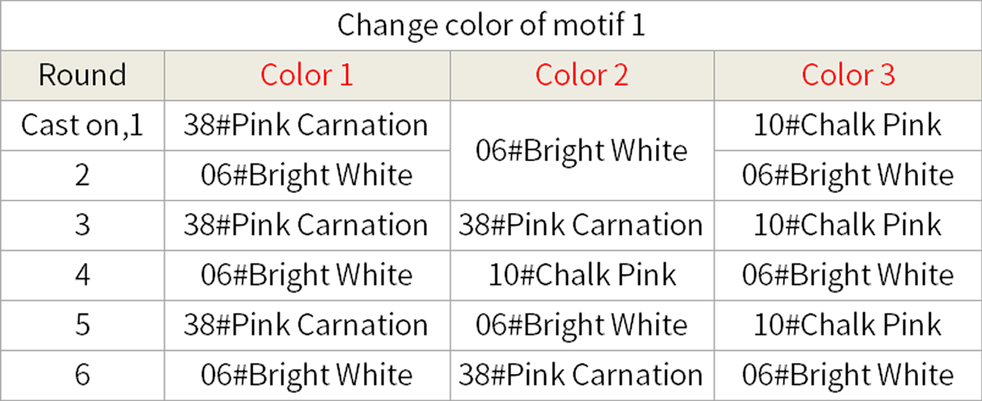Select Round 6 Color 3 Bright White cell
This screenshot has width=982, height=401.
point(848,376)
